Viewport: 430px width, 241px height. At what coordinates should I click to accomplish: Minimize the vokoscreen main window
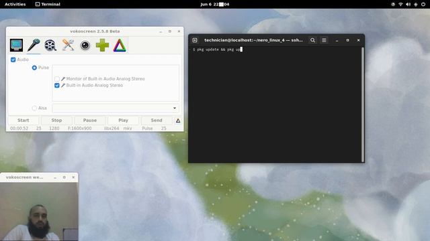(x=161, y=31)
